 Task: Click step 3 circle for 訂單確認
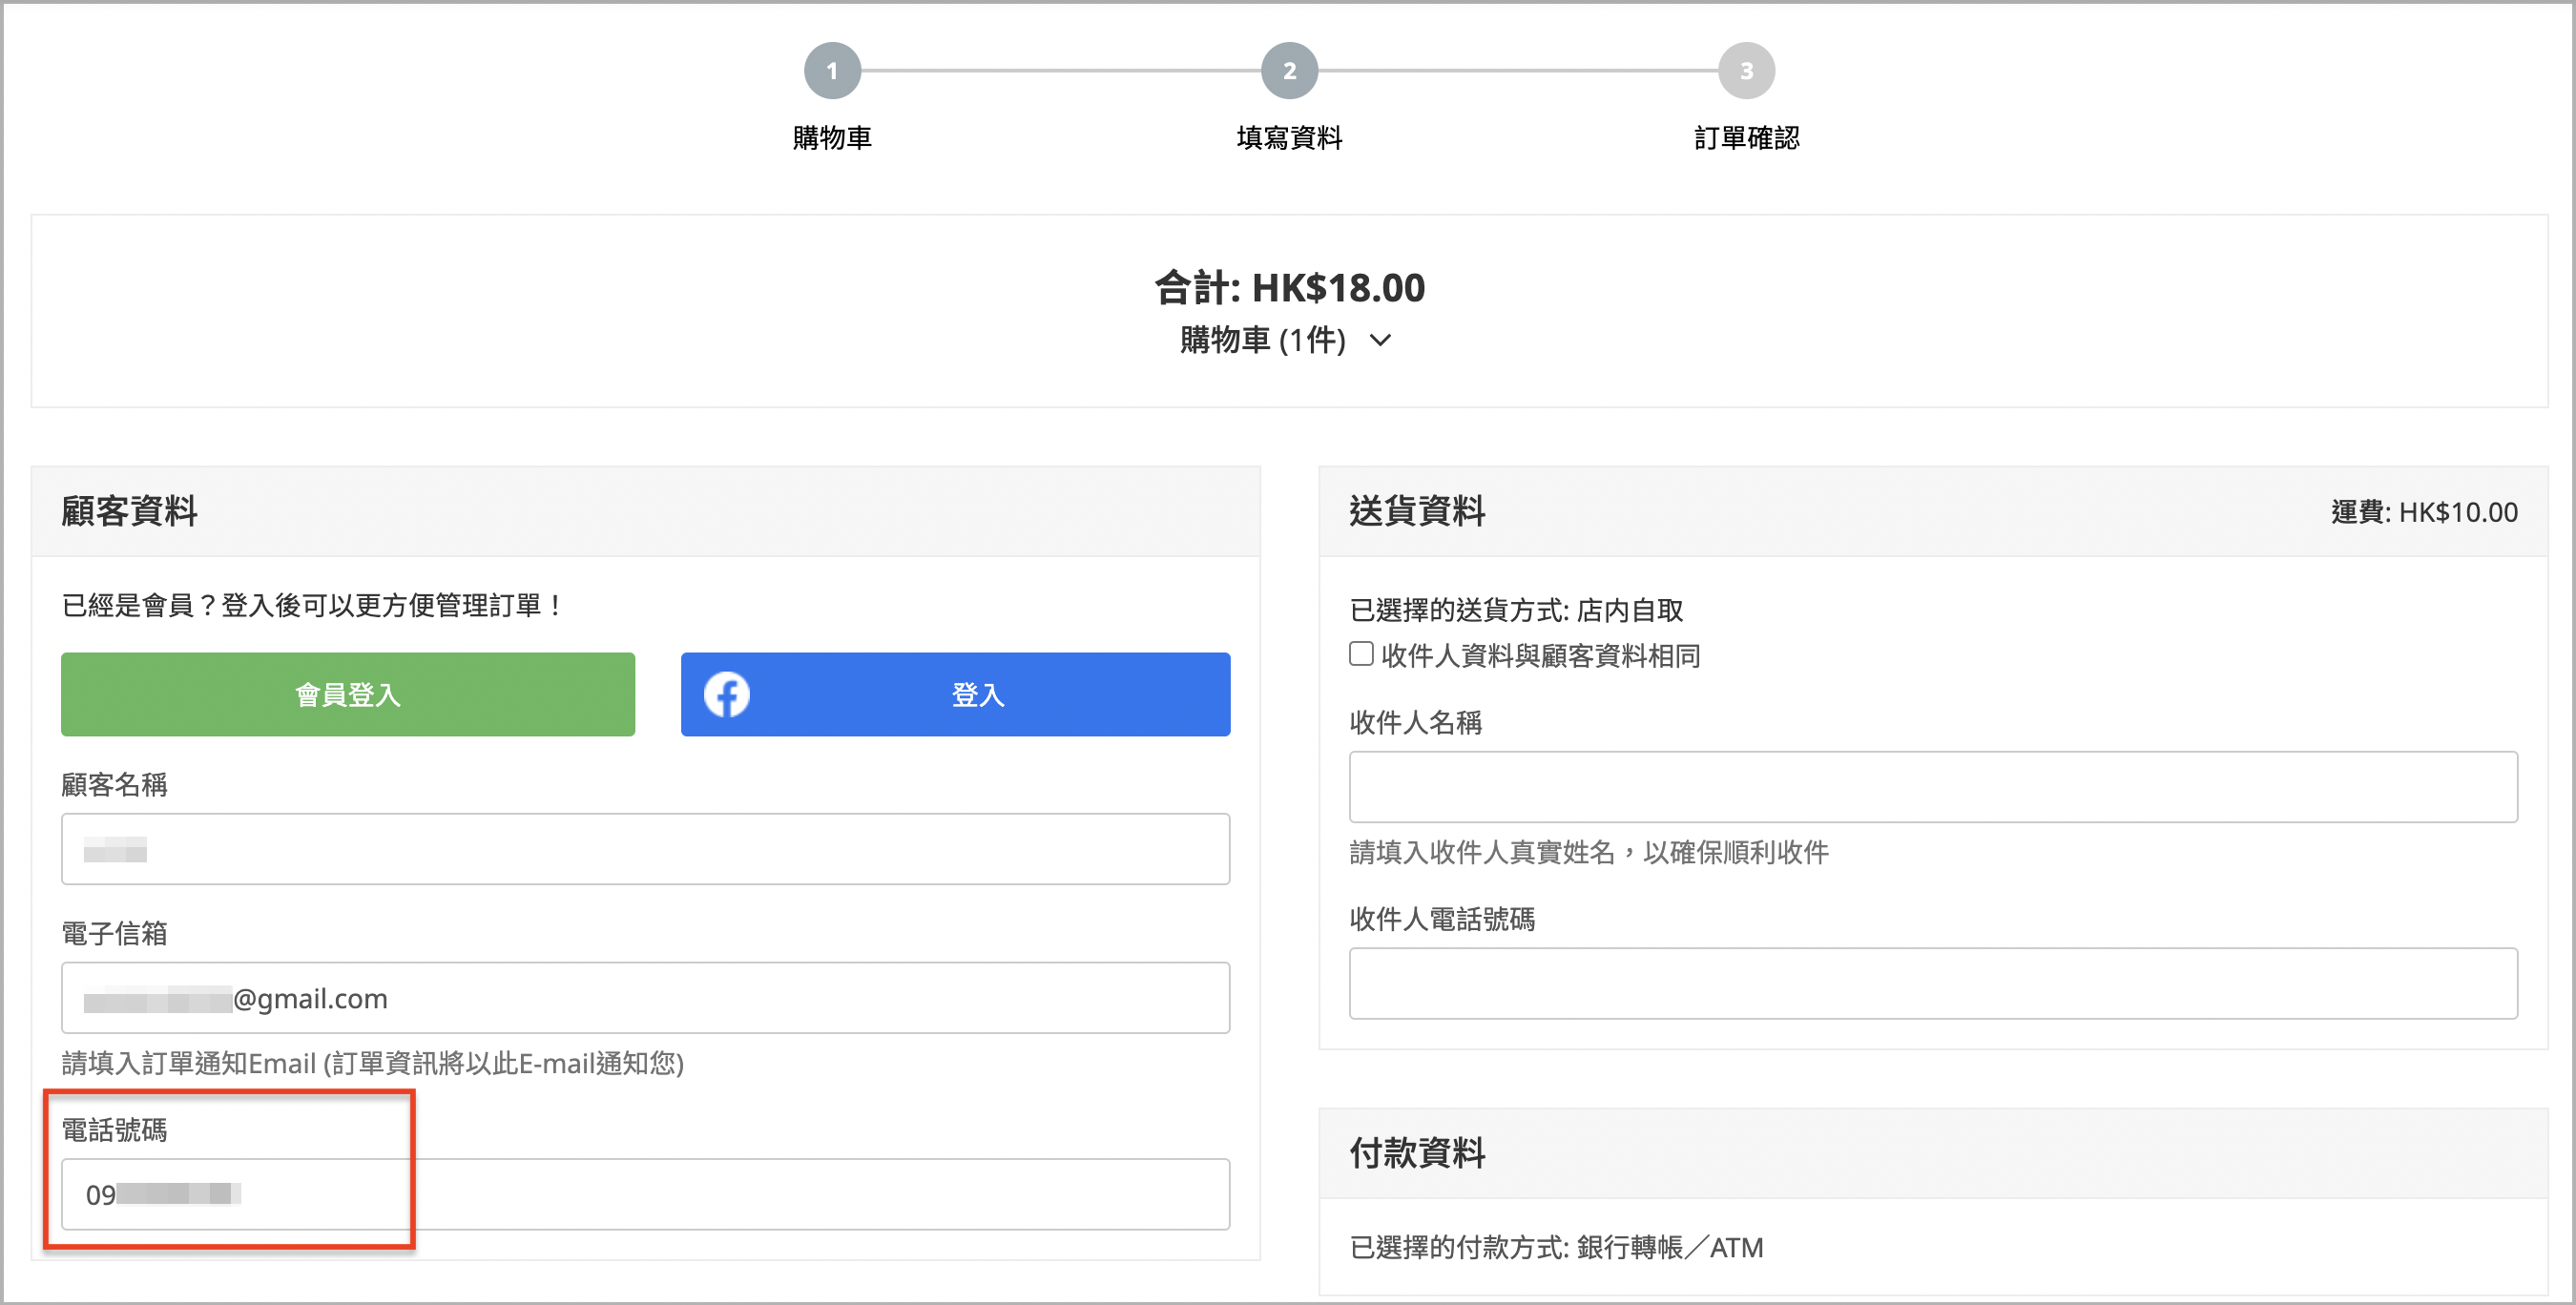point(1746,71)
